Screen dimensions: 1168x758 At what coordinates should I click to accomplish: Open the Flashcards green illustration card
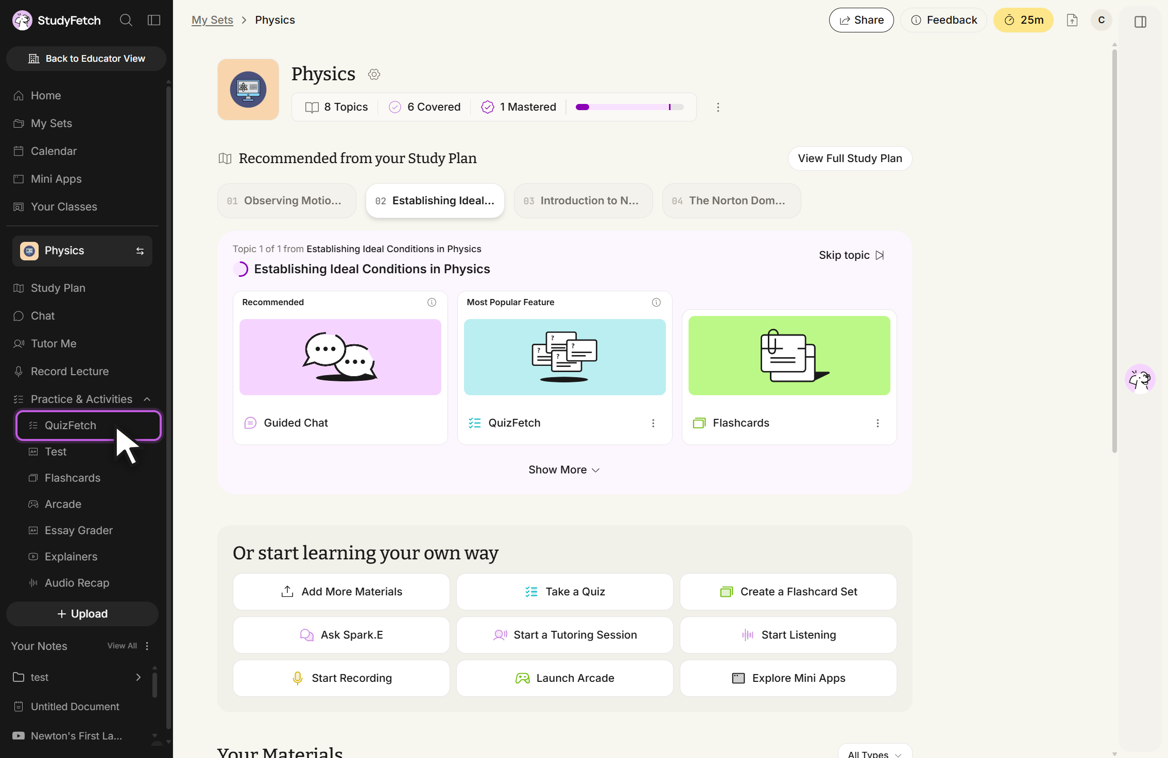coord(789,356)
